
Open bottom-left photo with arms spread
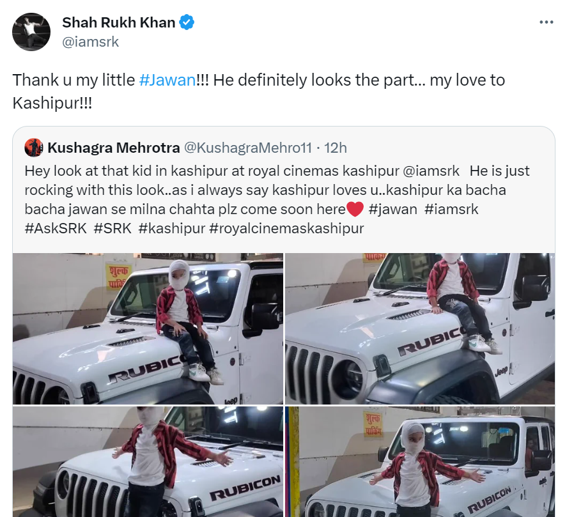coord(148,461)
